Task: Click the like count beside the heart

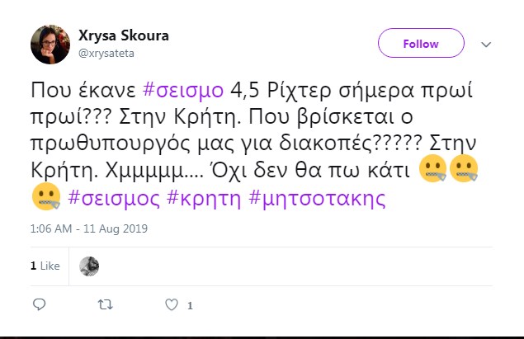Action: point(190,305)
